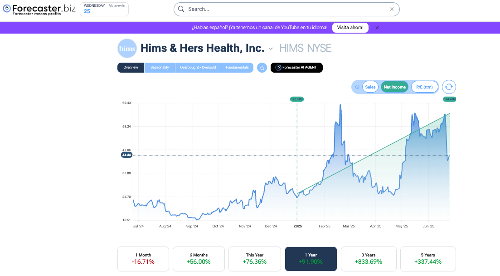Click the 47.06 y-axis price label

tap(126, 150)
